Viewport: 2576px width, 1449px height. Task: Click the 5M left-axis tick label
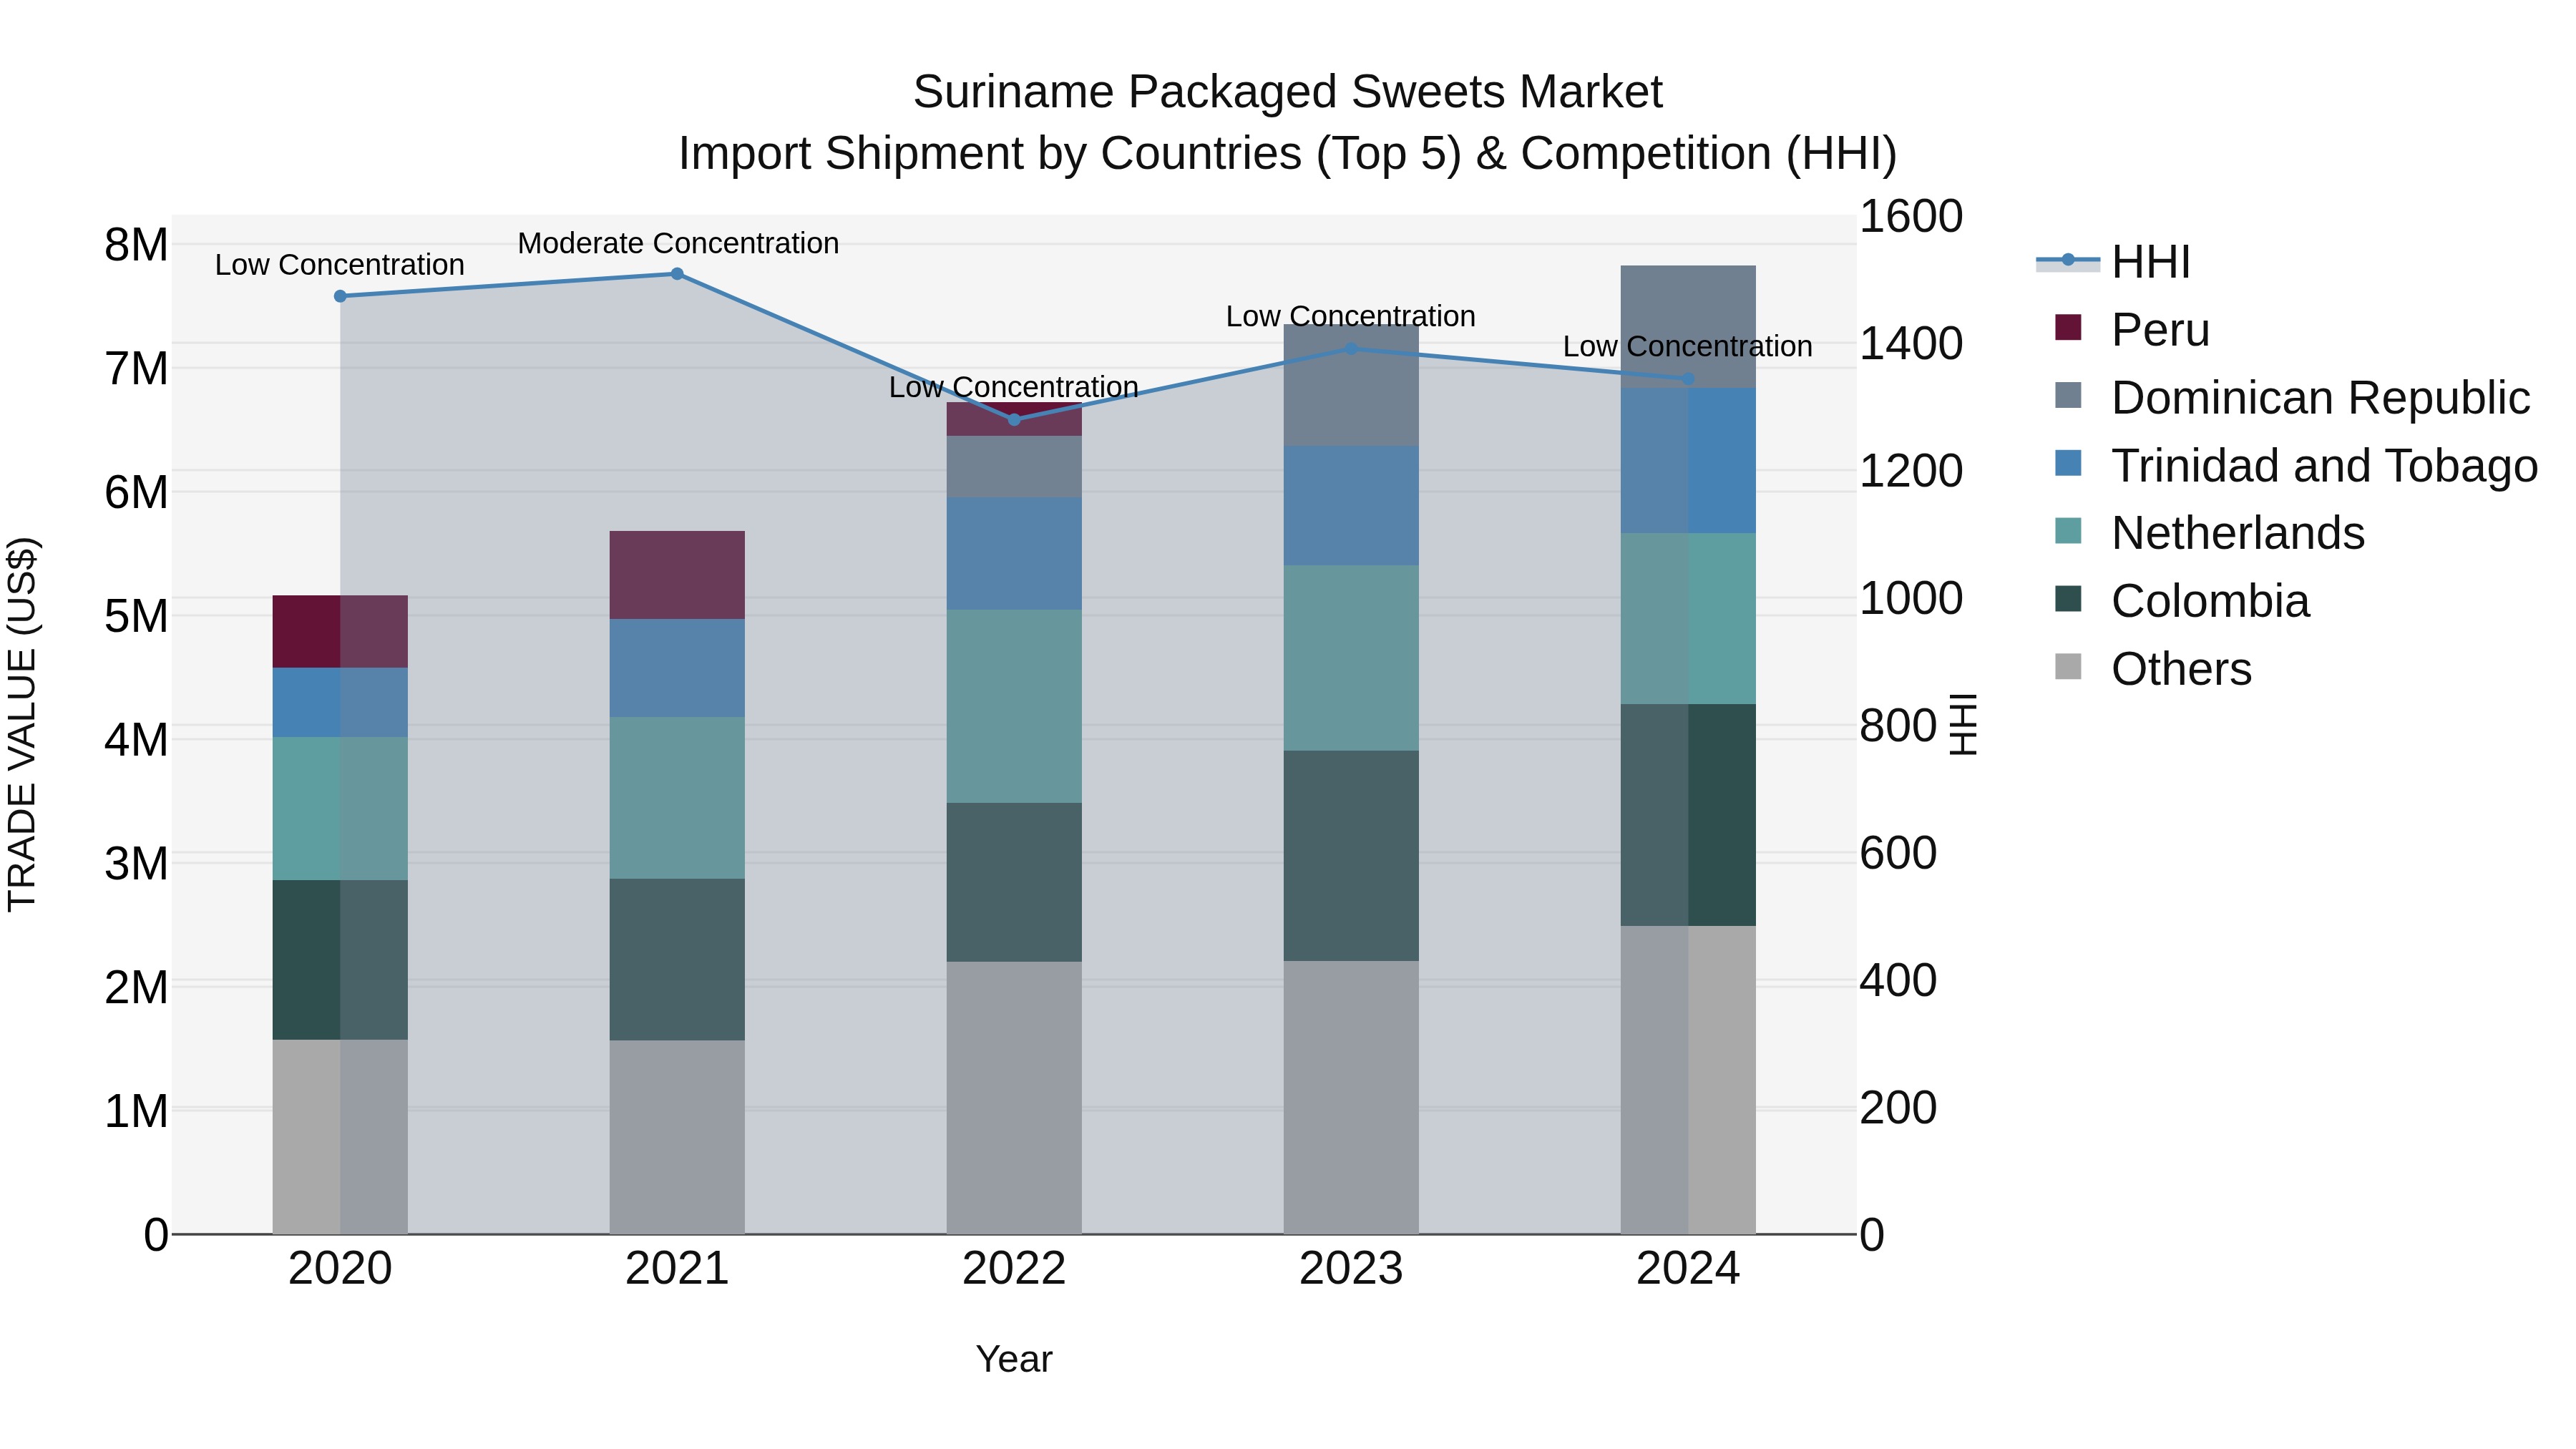coord(137,616)
